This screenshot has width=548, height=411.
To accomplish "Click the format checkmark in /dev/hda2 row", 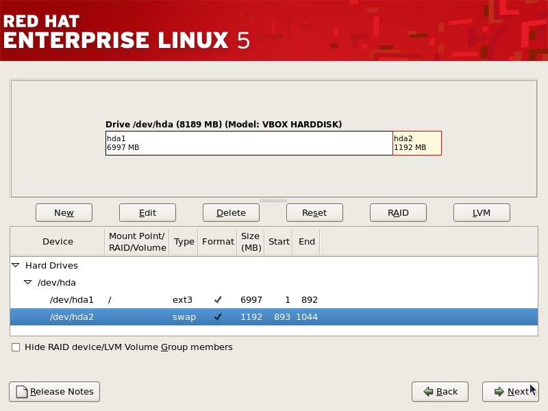I will (218, 317).
